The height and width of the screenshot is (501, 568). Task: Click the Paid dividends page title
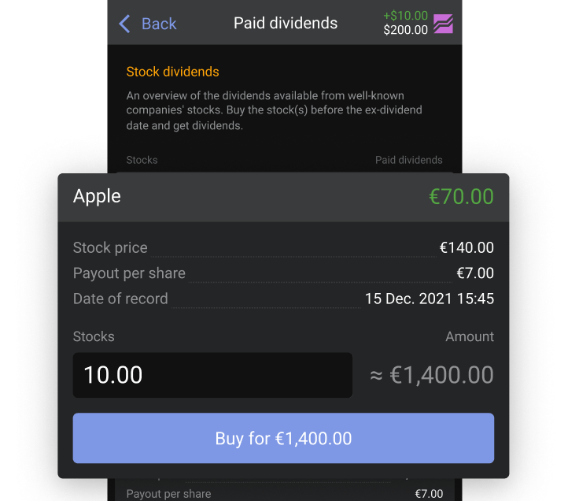pyautogui.click(x=286, y=24)
